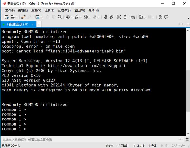The height and width of the screenshot is (148, 190).
Task: Click the 75x21 terminal size status
Action: [x=123, y=146]
